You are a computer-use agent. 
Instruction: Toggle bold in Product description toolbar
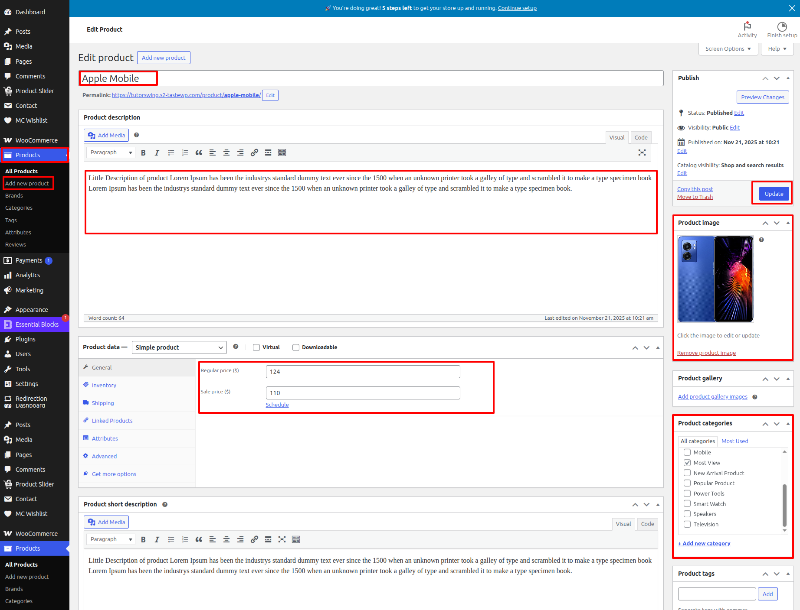click(143, 152)
